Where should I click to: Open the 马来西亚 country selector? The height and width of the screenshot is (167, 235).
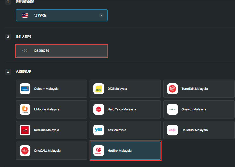61,15
